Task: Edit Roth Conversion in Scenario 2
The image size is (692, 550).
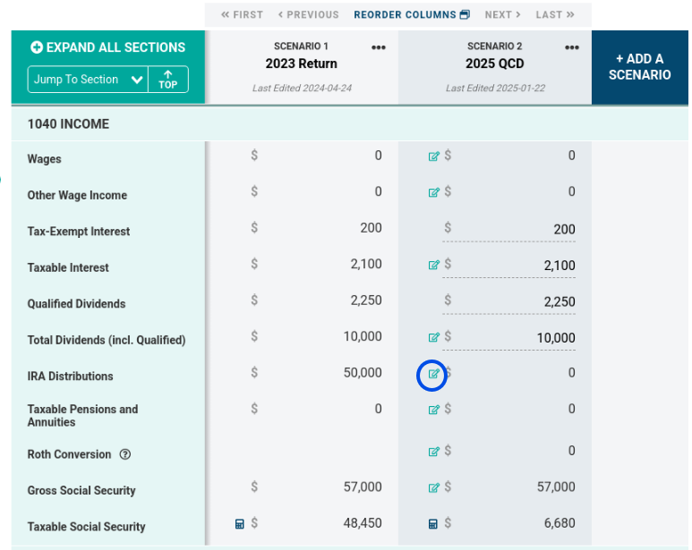Action: click(434, 452)
